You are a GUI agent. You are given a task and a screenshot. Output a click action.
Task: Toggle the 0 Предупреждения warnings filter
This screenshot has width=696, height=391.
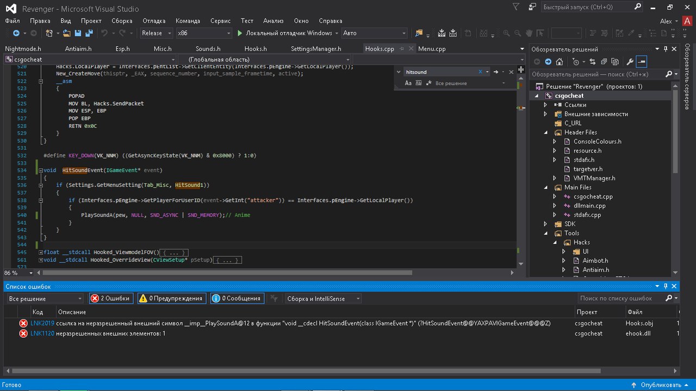pyautogui.click(x=171, y=298)
